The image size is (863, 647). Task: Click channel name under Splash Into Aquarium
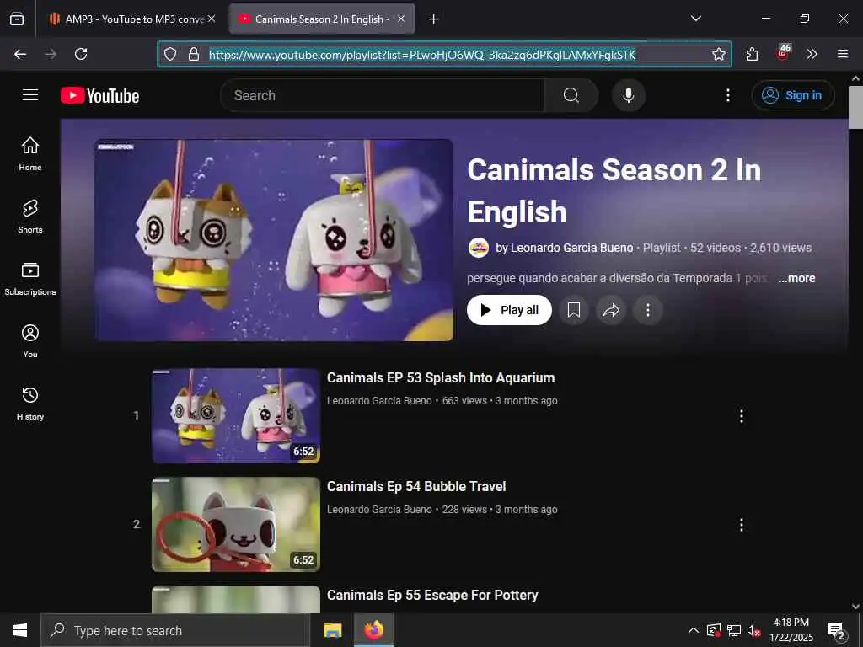(x=379, y=400)
